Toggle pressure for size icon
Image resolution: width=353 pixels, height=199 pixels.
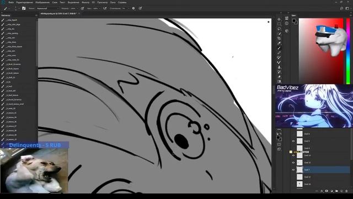[140, 8]
